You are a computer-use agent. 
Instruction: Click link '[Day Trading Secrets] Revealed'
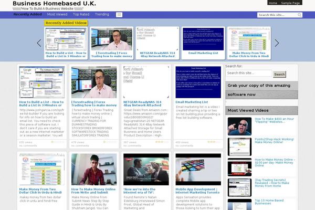coord(272,183)
